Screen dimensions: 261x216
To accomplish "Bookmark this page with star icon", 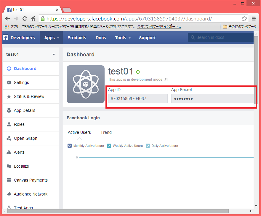I will tap(244, 18).
